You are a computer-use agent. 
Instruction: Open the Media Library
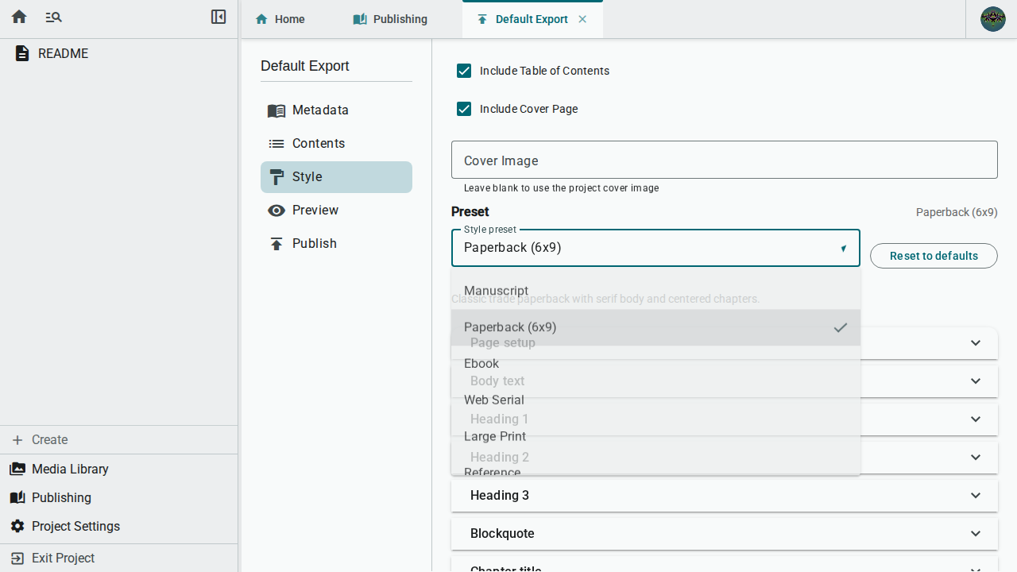[119, 469]
